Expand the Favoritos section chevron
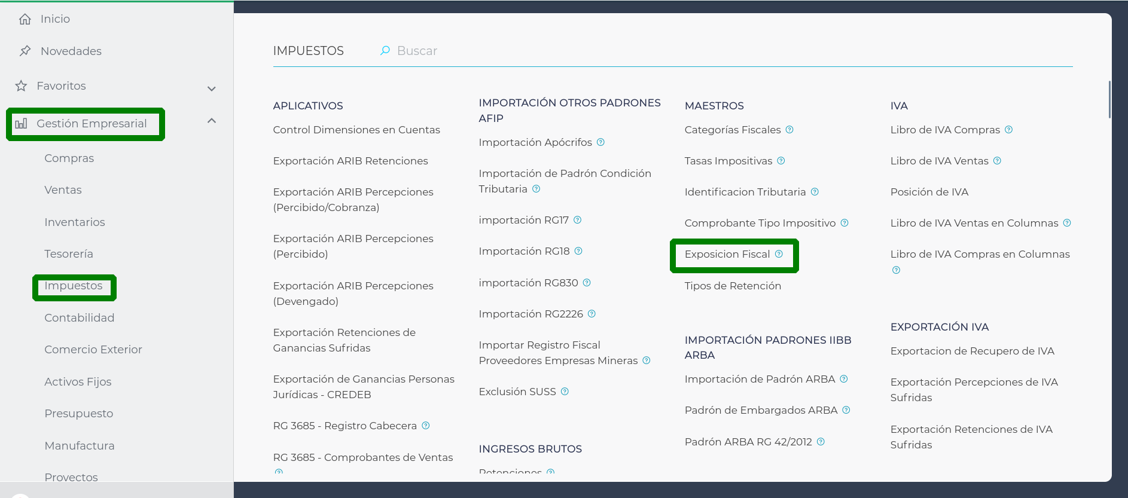 coord(211,88)
